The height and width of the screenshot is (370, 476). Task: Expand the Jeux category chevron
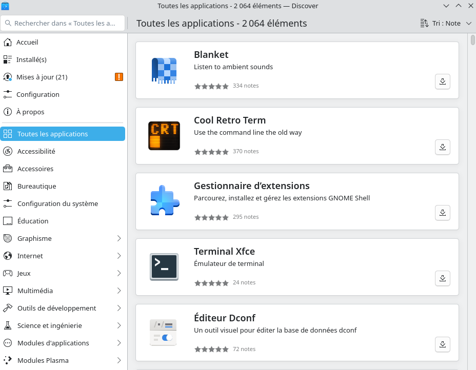[119, 273]
